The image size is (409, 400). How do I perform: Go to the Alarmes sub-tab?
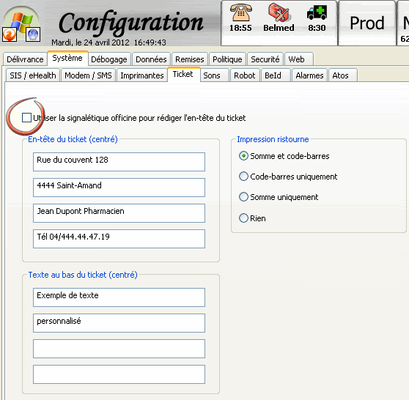pyautogui.click(x=309, y=75)
